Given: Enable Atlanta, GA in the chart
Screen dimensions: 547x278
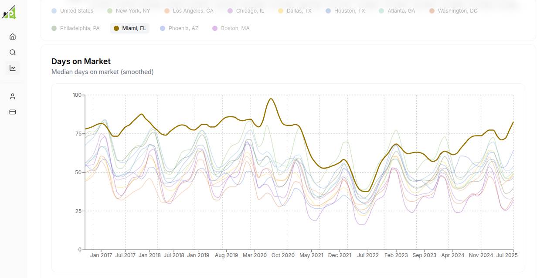Looking at the screenshot, I should click(x=397, y=11).
